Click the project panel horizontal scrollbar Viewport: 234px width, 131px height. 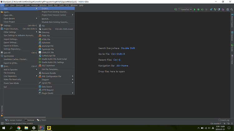coord(25,117)
